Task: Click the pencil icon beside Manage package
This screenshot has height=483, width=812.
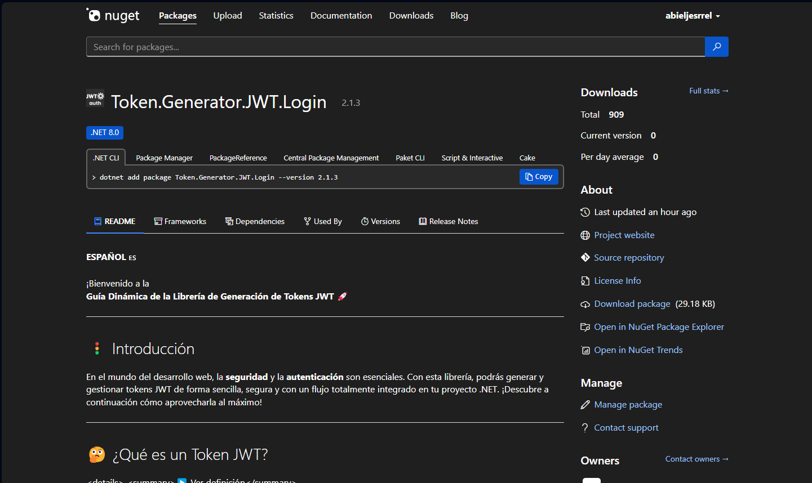Action: (x=585, y=405)
